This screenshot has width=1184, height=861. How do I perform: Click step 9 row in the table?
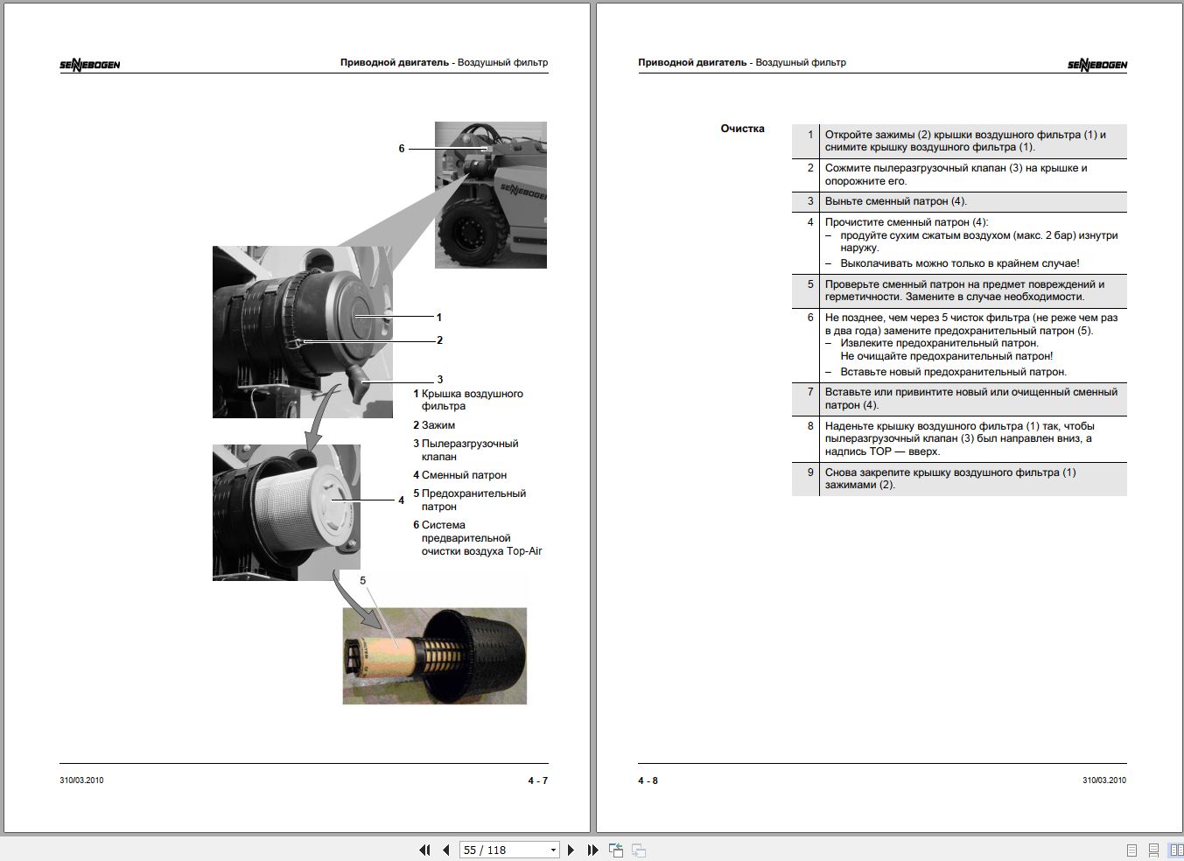(959, 479)
